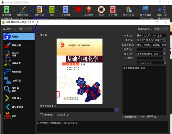Maximize the calibre main window
This screenshot has width=172, height=134.
160,2
